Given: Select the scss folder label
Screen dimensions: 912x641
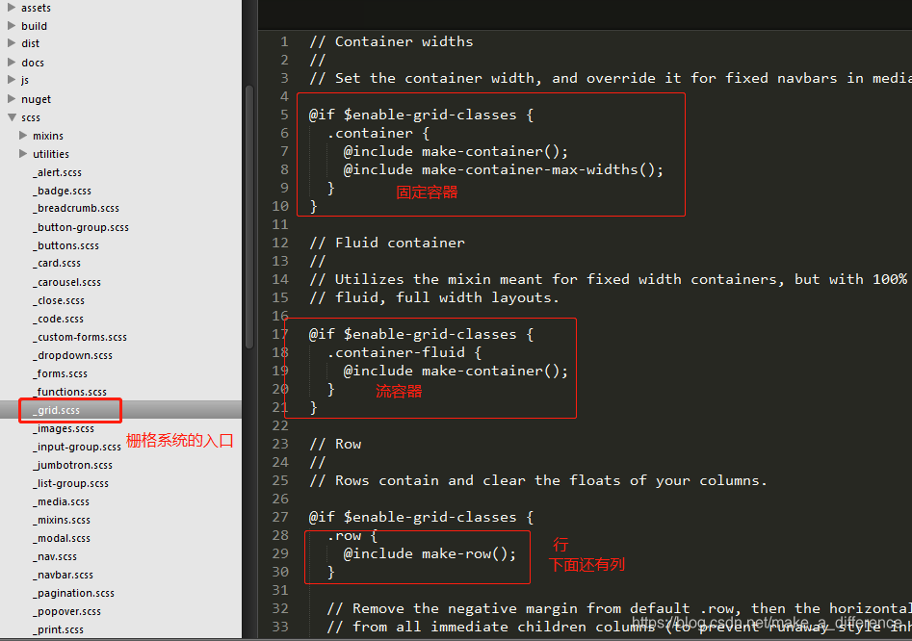Looking at the screenshot, I should coord(31,118).
